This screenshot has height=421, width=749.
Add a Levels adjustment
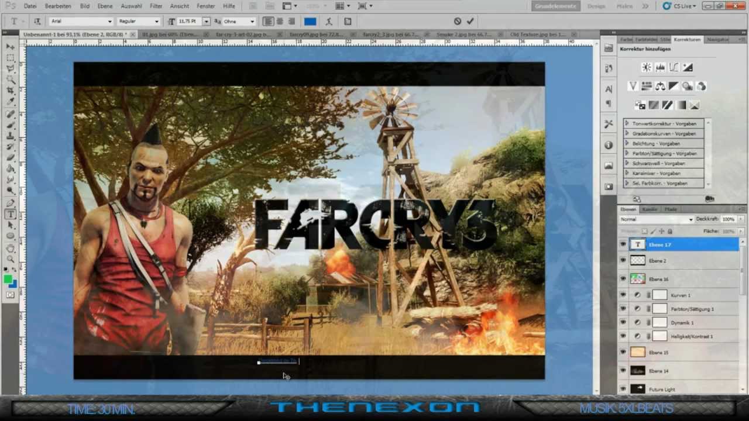[x=660, y=68]
